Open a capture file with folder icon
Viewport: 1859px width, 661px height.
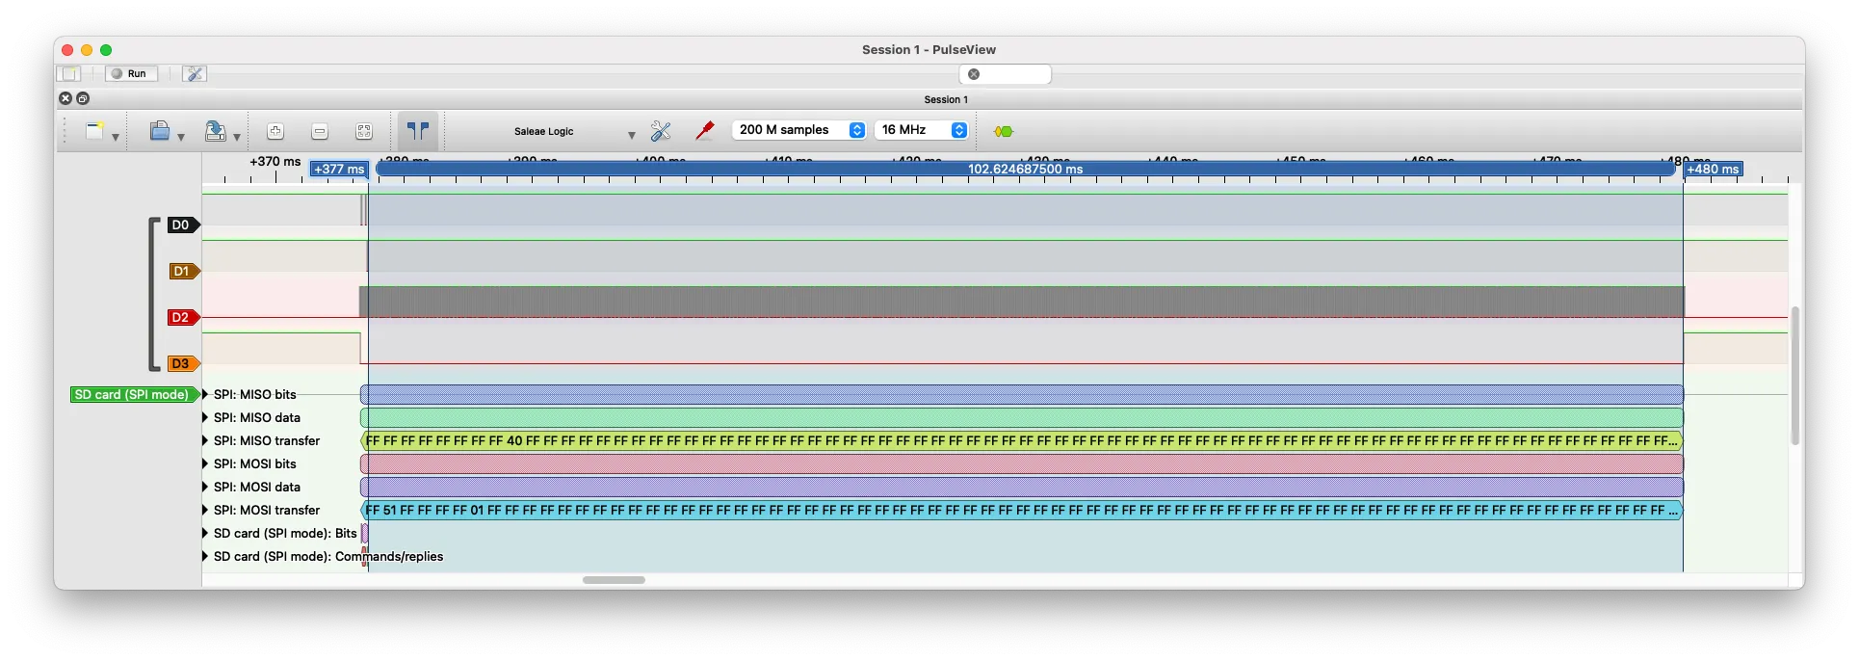point(160,131)
